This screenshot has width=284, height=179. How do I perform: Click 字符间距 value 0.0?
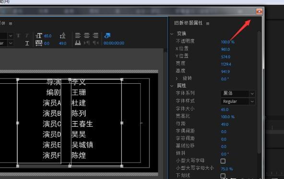tap(224, 139)
